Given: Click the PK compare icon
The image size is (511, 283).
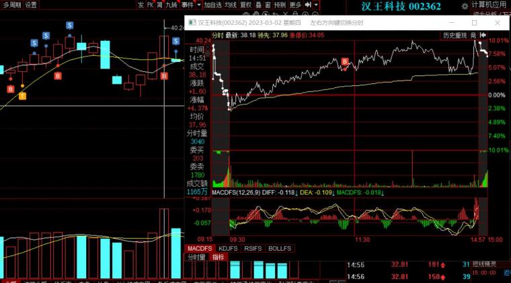Looking at the screenshot, I should 150,5.
